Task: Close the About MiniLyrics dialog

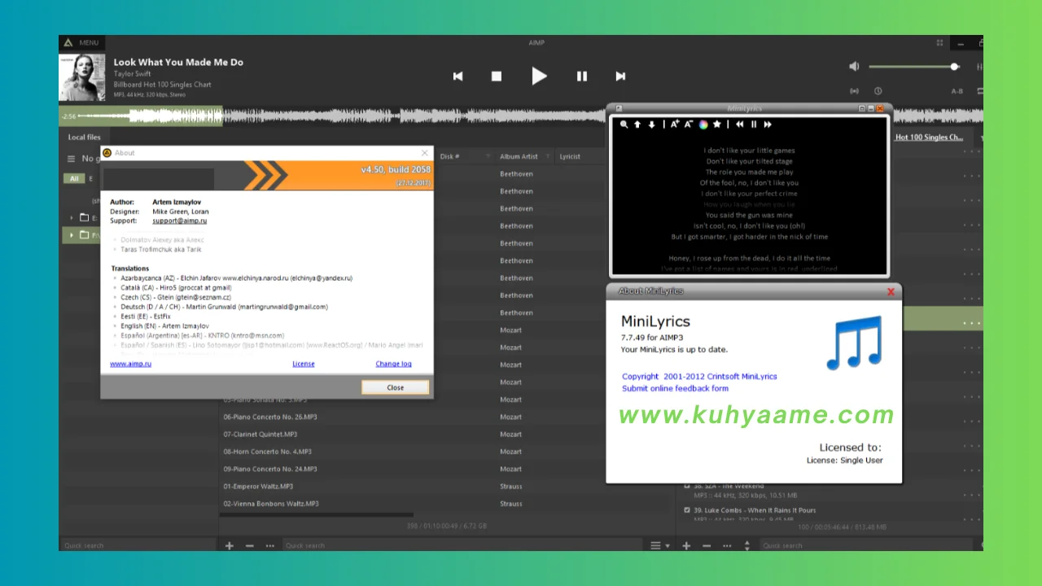Action: pos(891,291)
